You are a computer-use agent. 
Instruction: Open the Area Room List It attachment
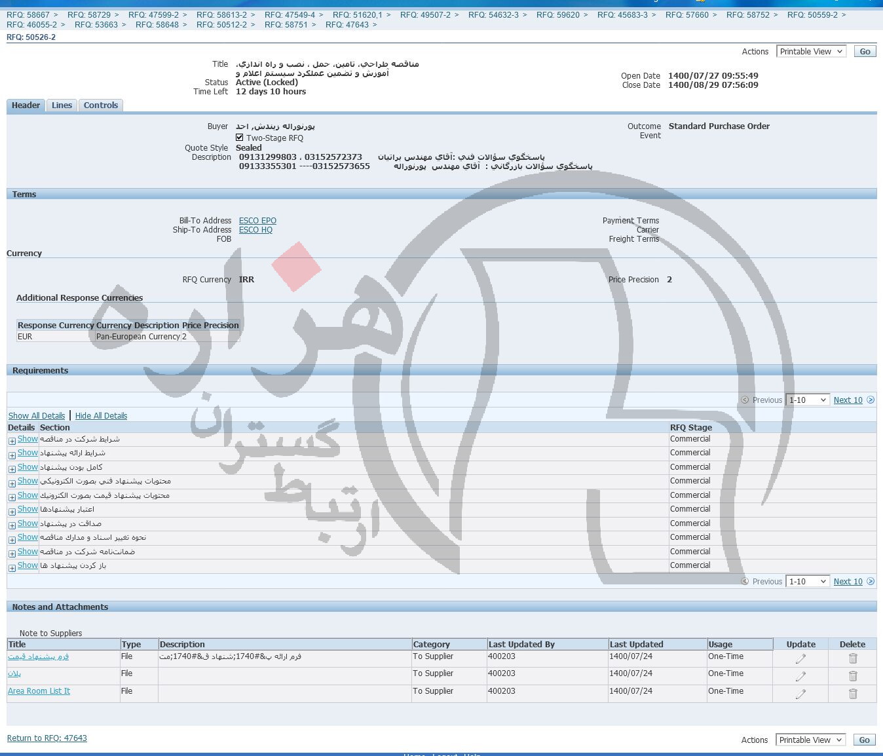pos(39,691)
